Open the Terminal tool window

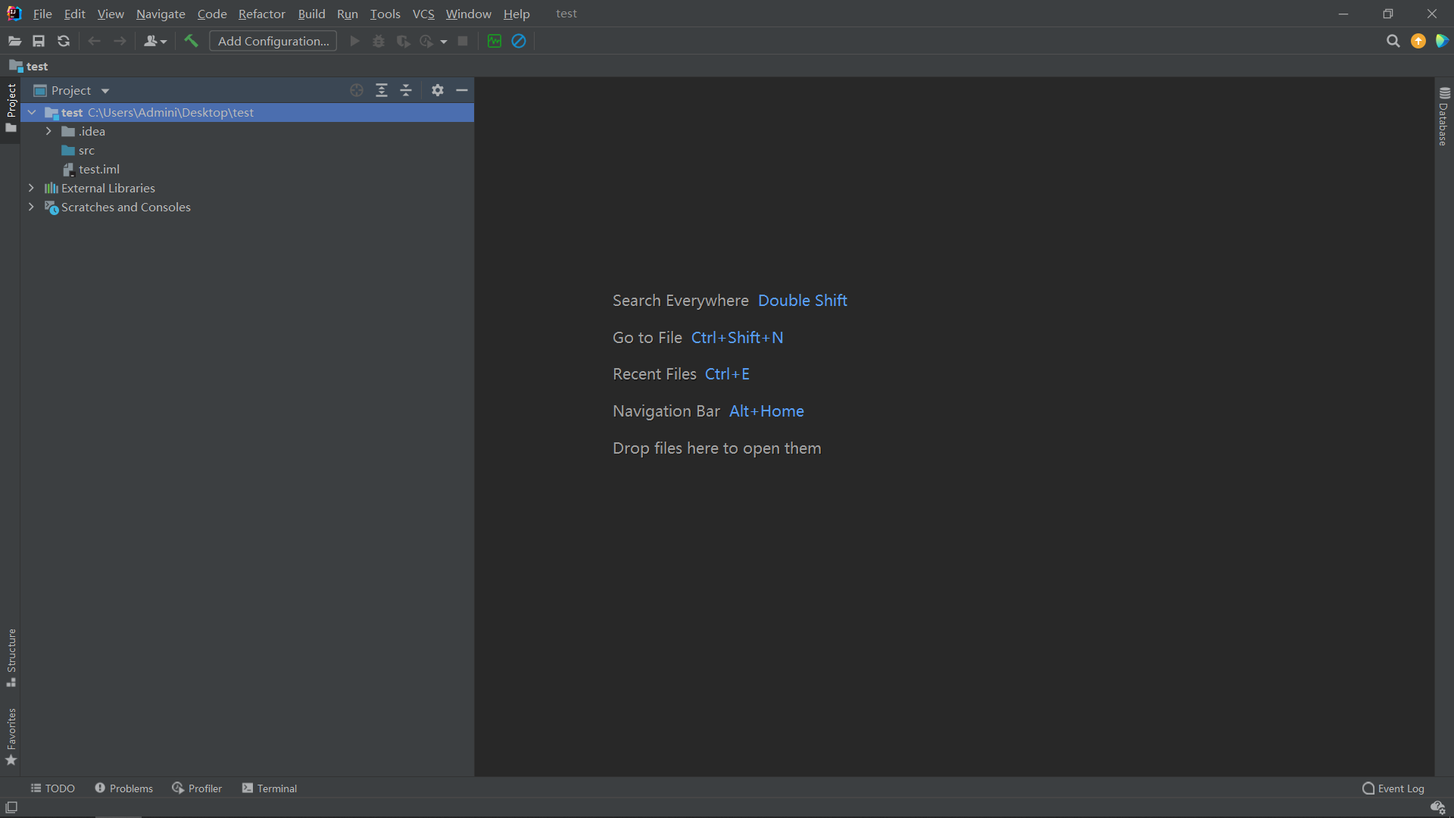(270, 788)
